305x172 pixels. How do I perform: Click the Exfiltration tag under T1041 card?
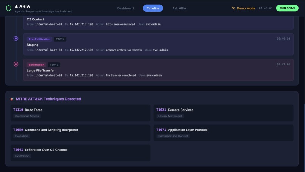(x=22, y=156)
